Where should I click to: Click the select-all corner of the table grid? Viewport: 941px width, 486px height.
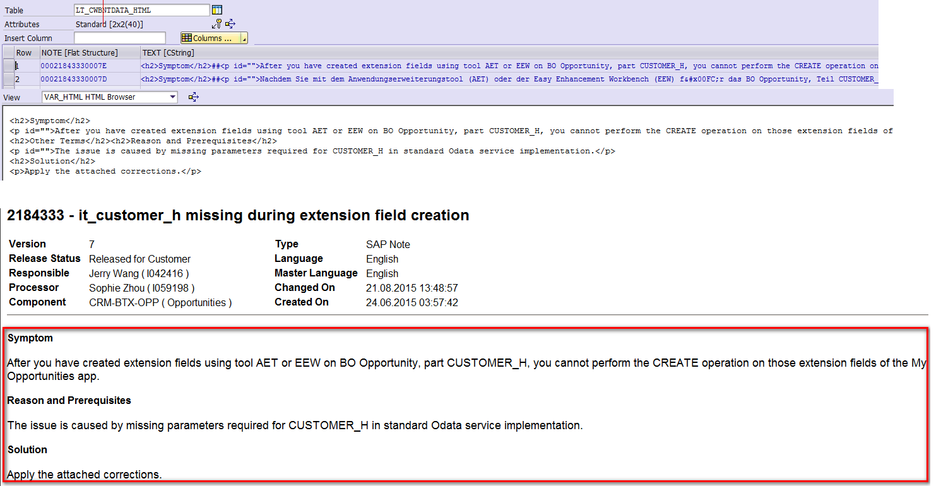[9, 52]
